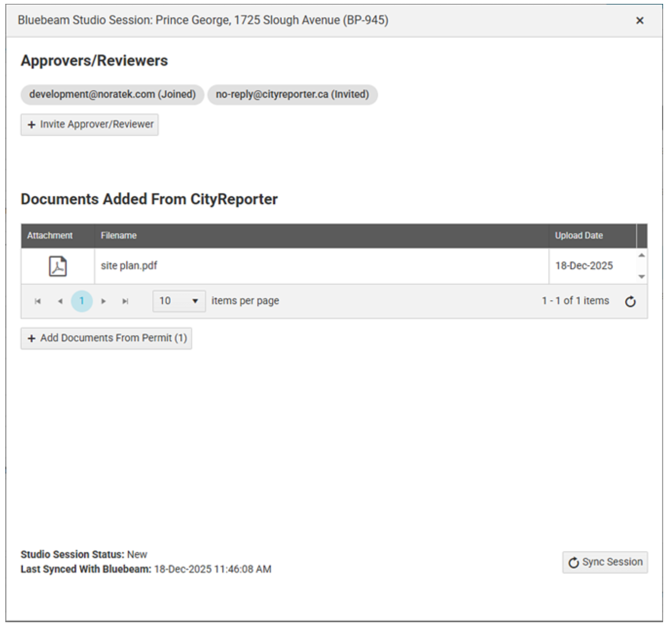Go to the first page of documents
Image resolution: width=666 pixels, height=627 pixels.
pyautogui.click(x=38, y=301)
